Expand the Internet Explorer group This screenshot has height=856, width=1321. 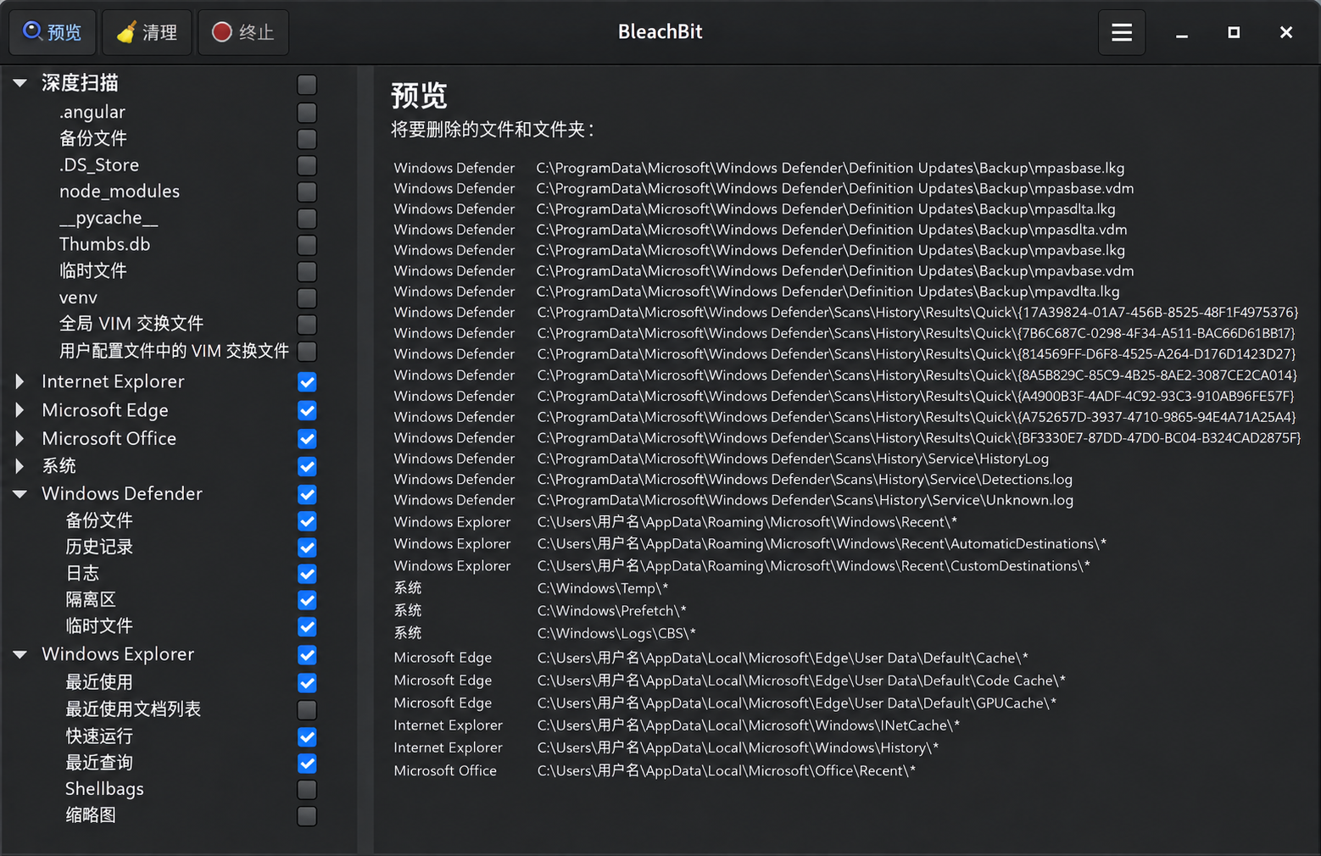(x=20, y=381)
